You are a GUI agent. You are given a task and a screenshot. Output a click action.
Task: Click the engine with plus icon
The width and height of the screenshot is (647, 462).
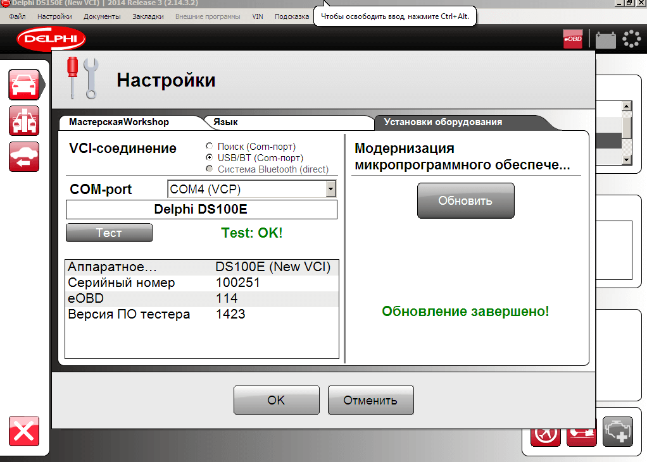tap(618, 432)
